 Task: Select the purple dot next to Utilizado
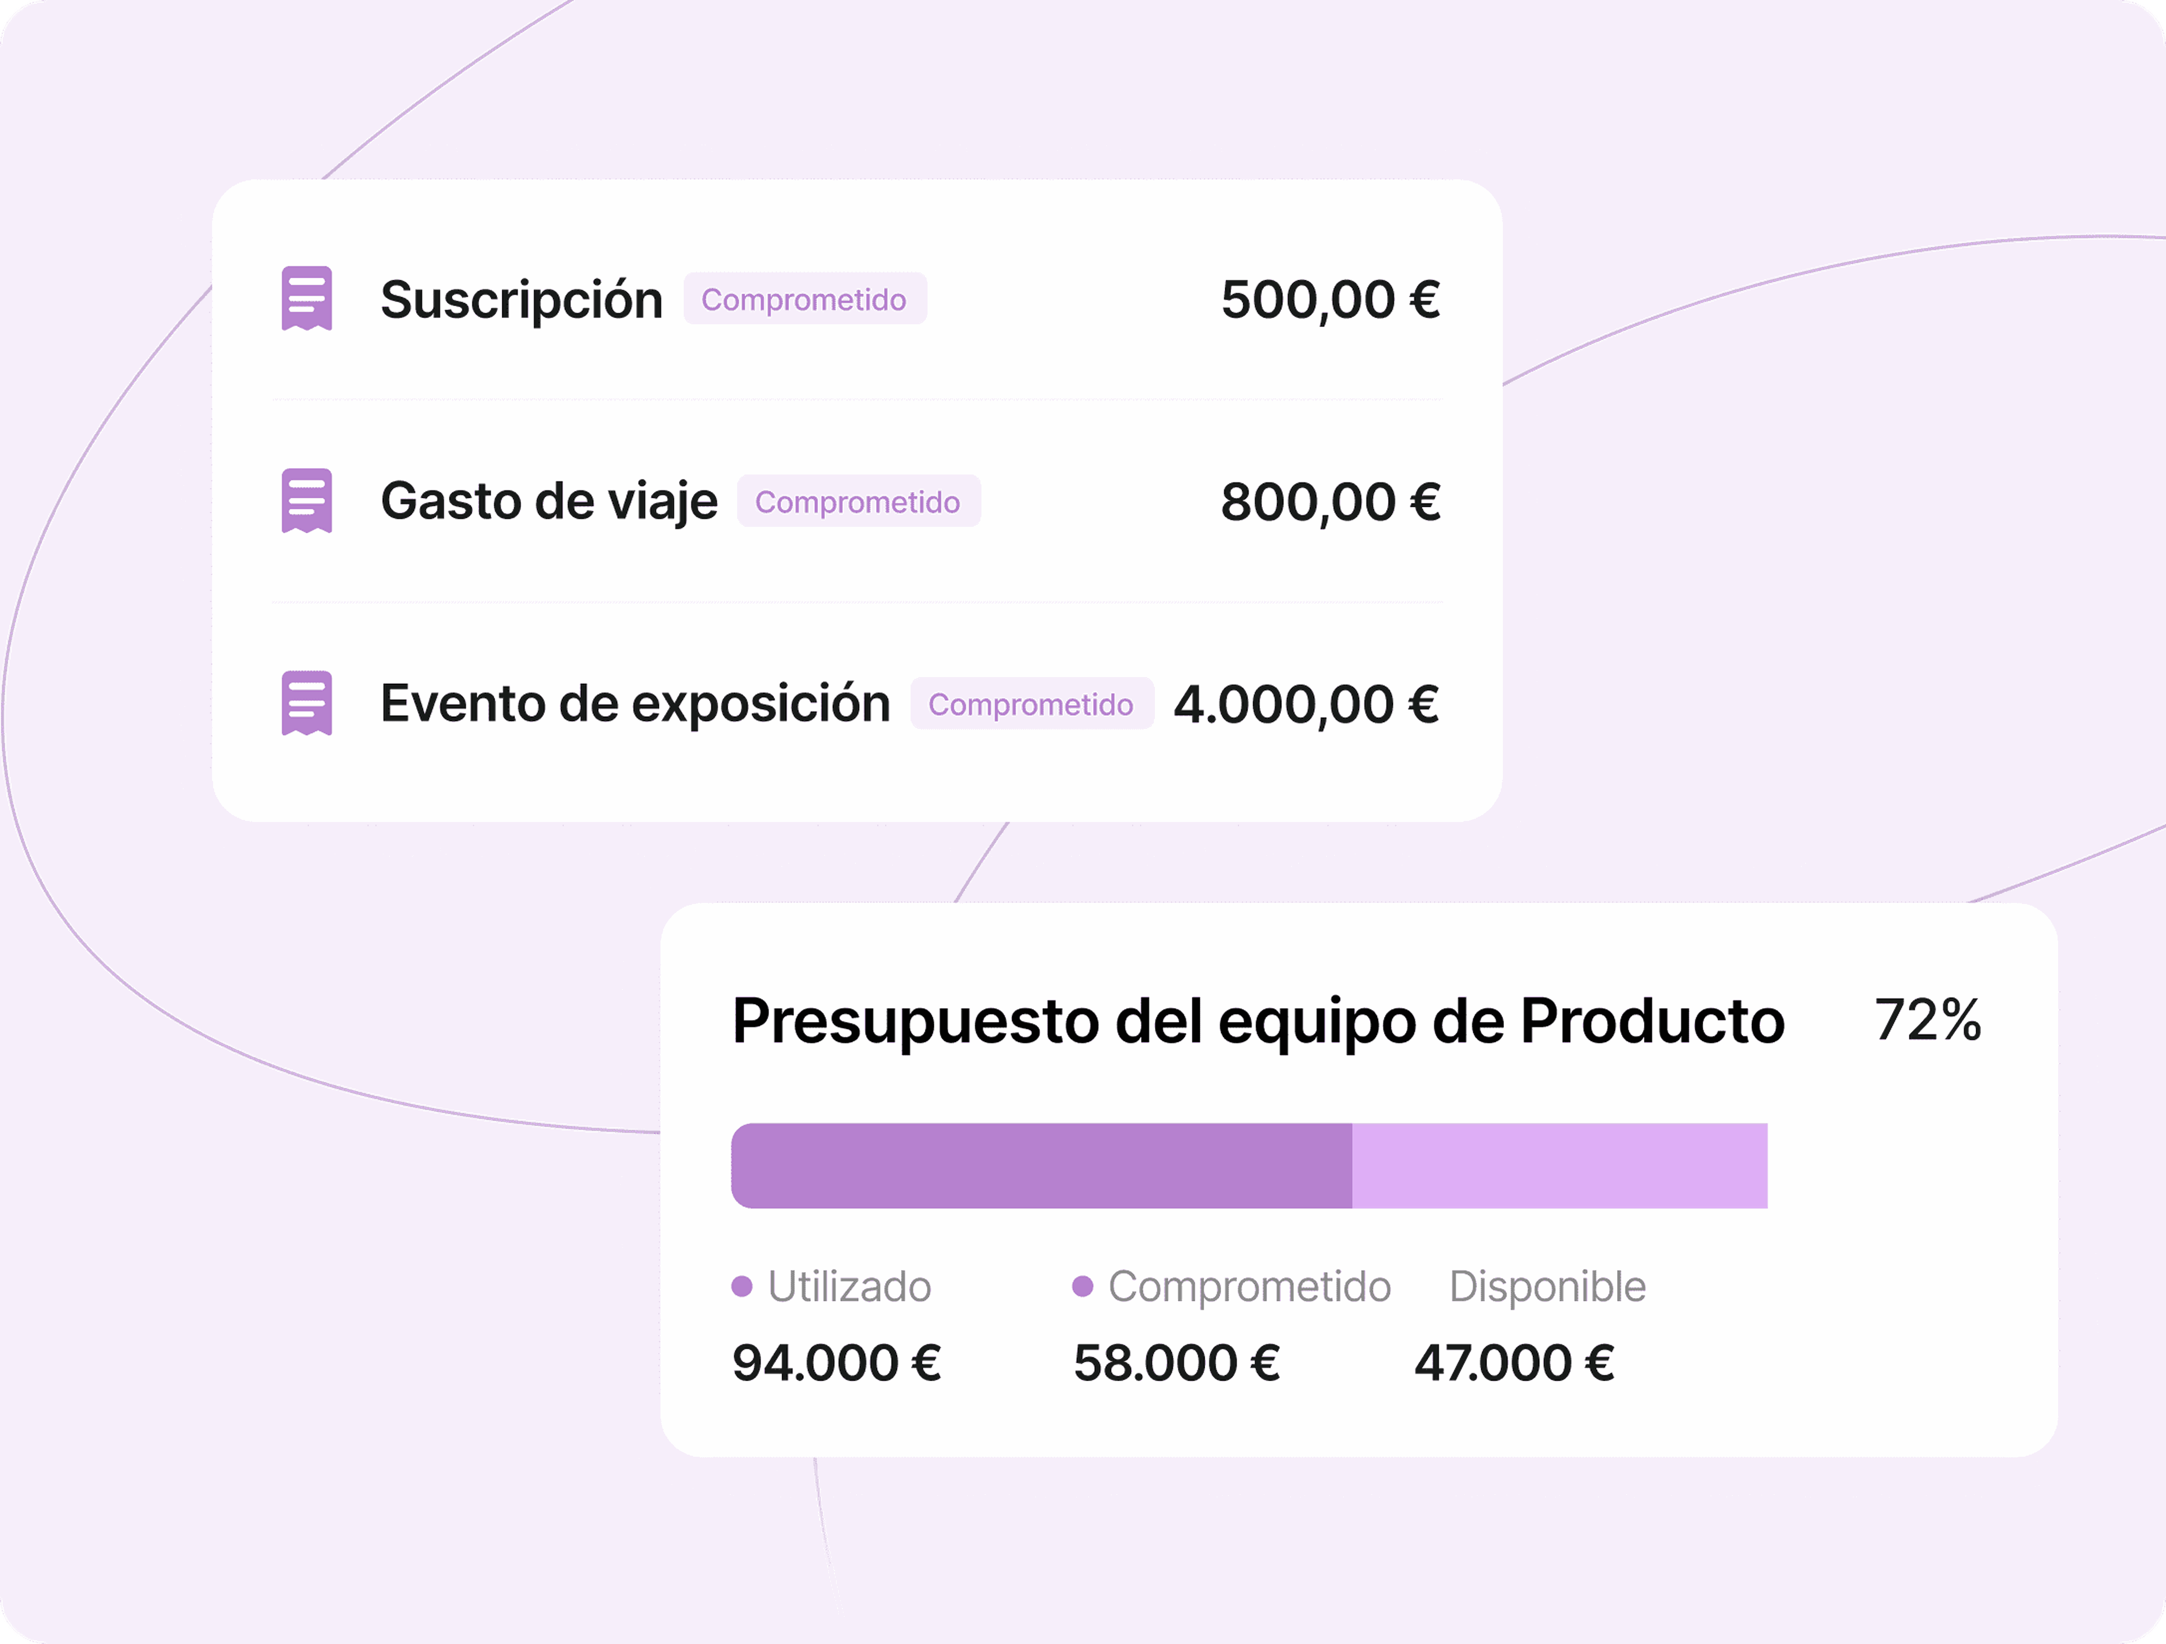[x=742, y=1286]
